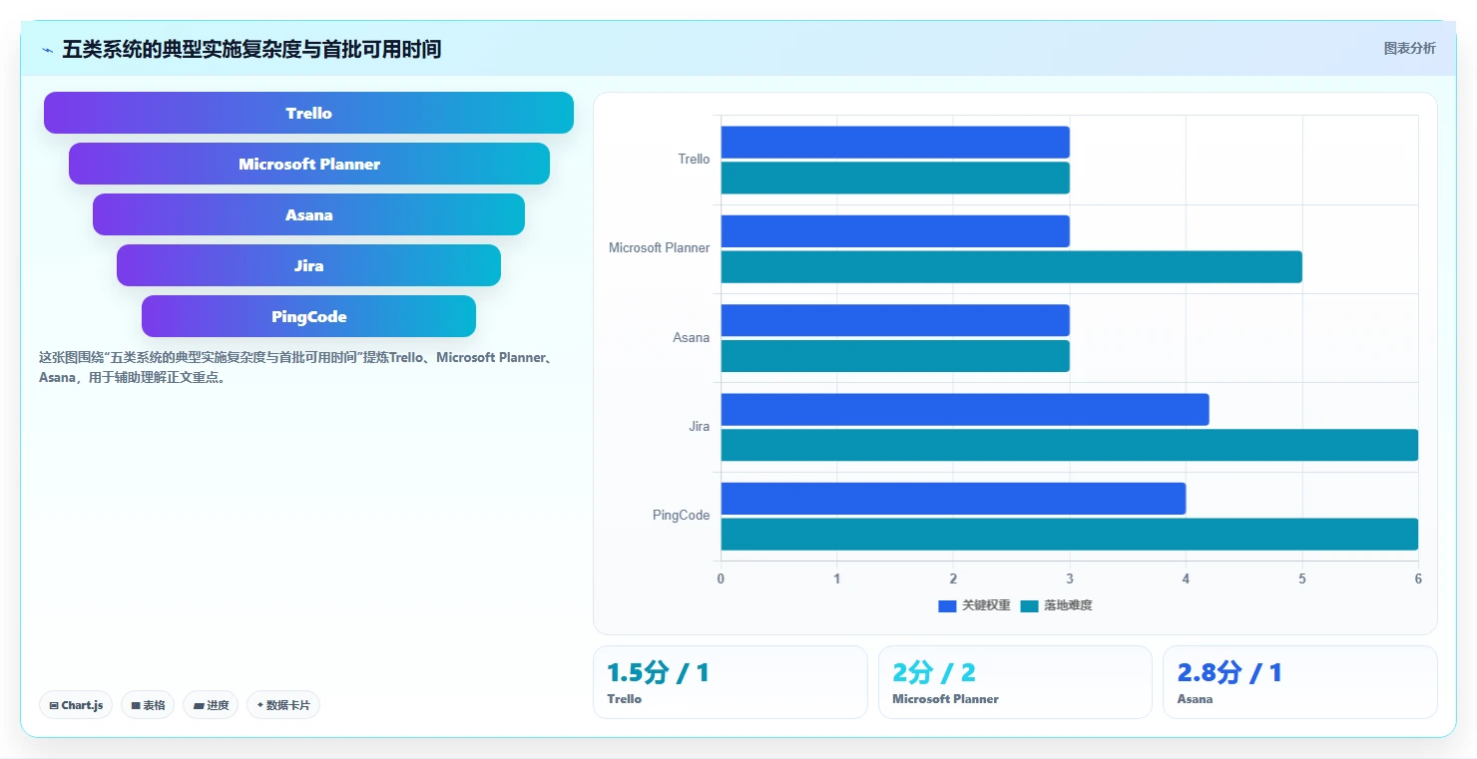
Task: Select the Microsoft Planner funnel stage
Action: (309, 164)
